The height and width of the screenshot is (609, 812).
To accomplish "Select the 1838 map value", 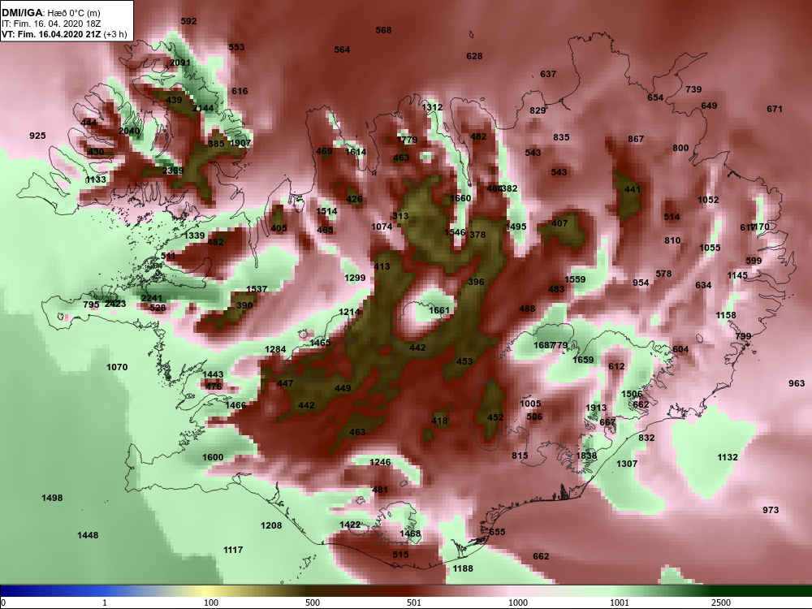I will [587, 456].
